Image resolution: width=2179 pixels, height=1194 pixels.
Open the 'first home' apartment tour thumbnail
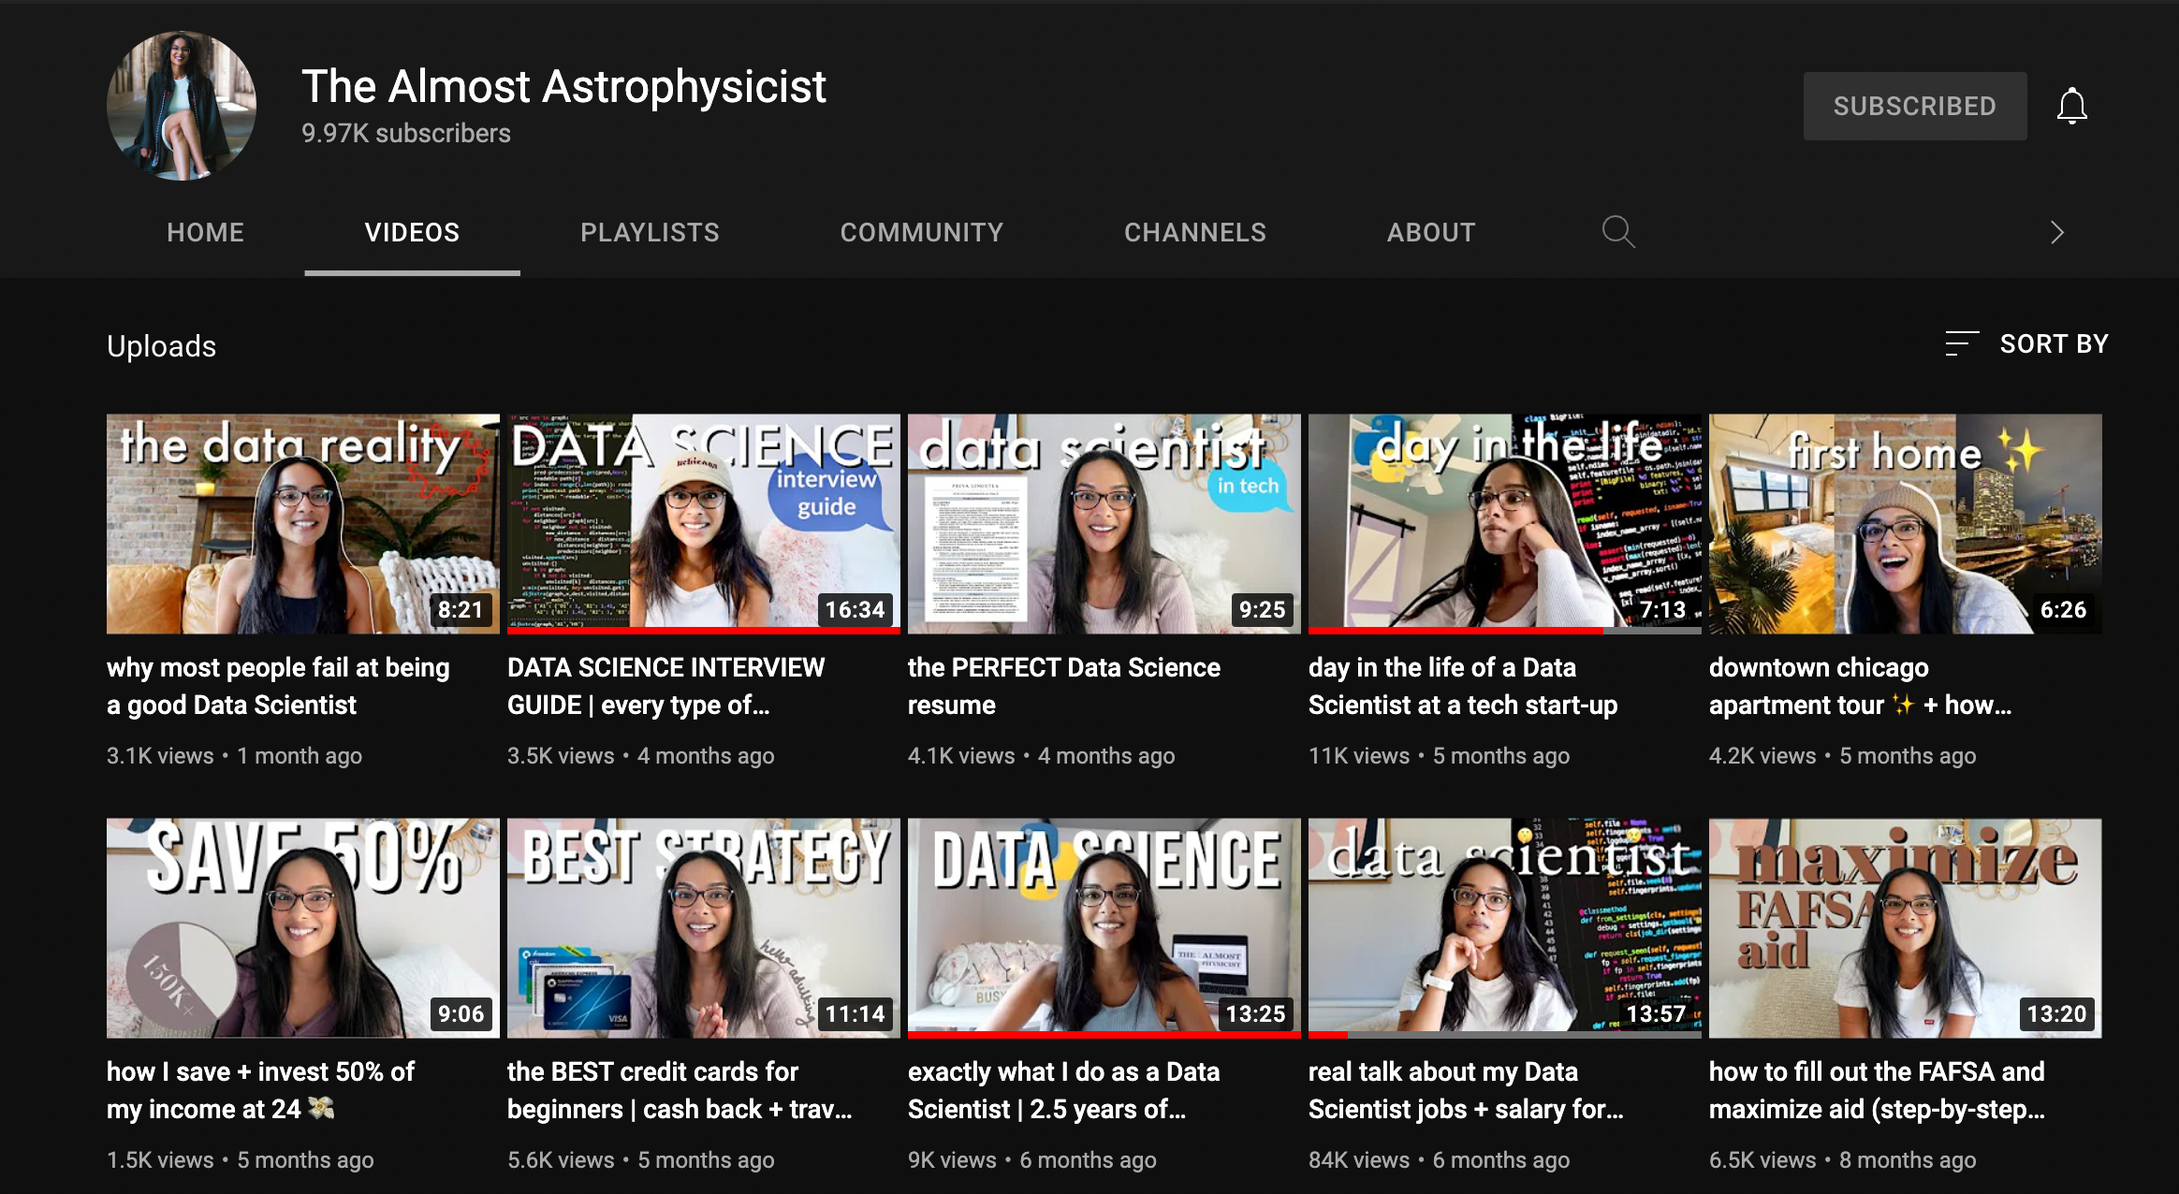[x=1905, y=523]
